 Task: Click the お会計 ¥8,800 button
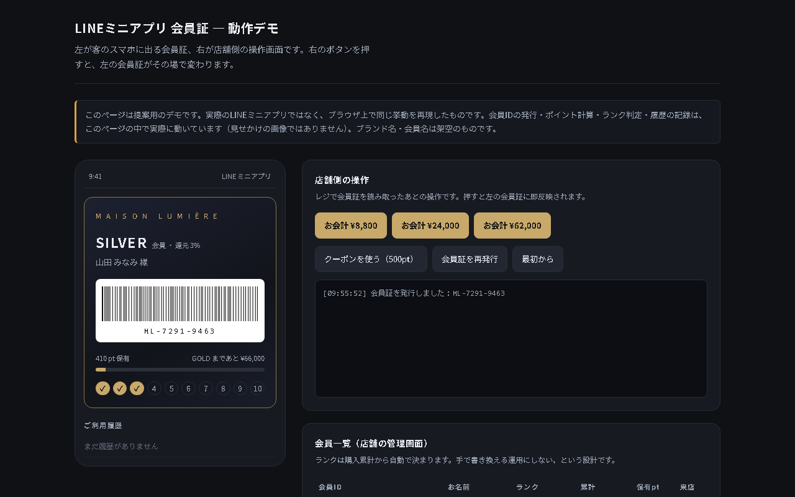[x=351, y=226]
